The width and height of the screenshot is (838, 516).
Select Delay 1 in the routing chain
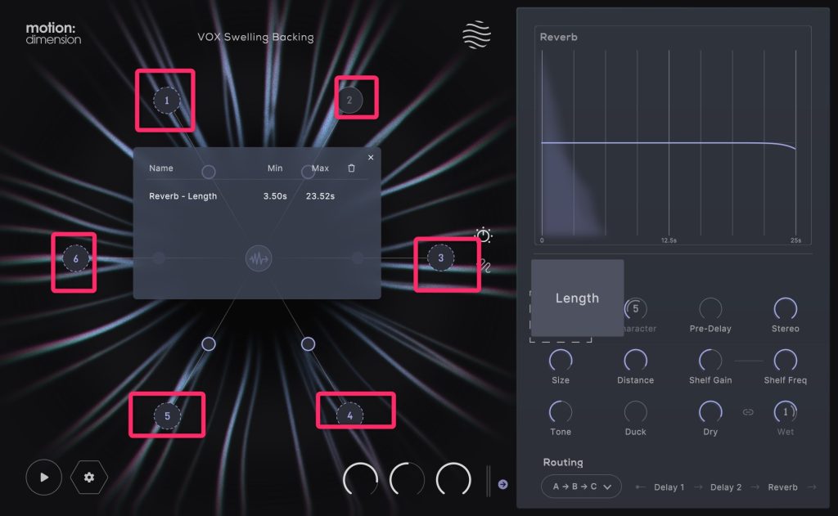click(669, 487)
